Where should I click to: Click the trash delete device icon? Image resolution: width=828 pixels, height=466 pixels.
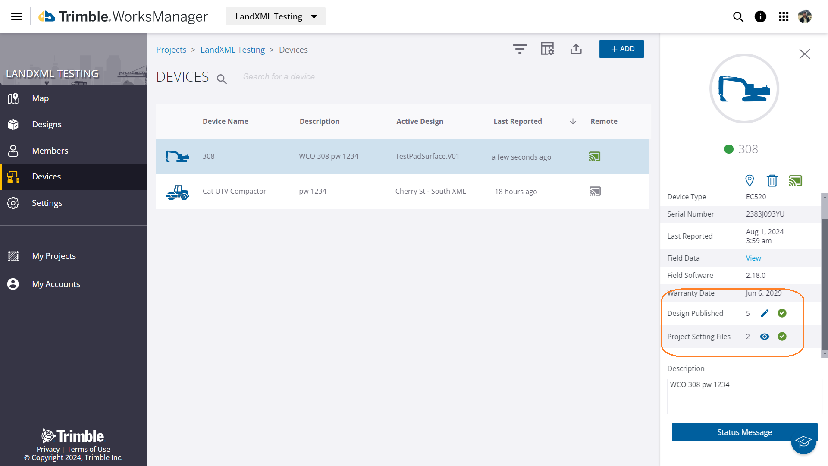(772, 180)
